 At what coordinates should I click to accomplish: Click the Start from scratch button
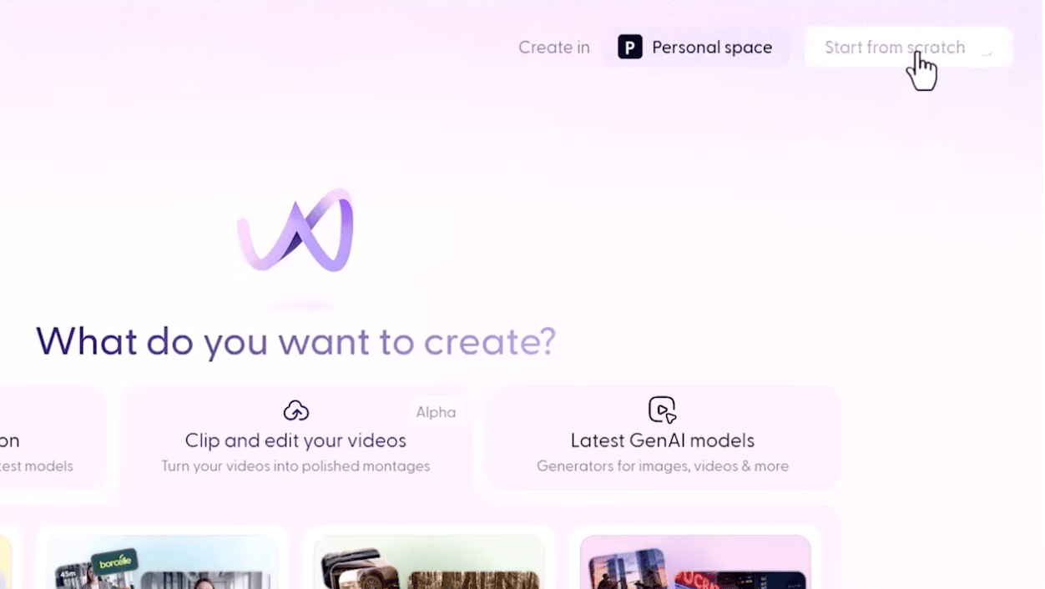[x=908, y=47]
